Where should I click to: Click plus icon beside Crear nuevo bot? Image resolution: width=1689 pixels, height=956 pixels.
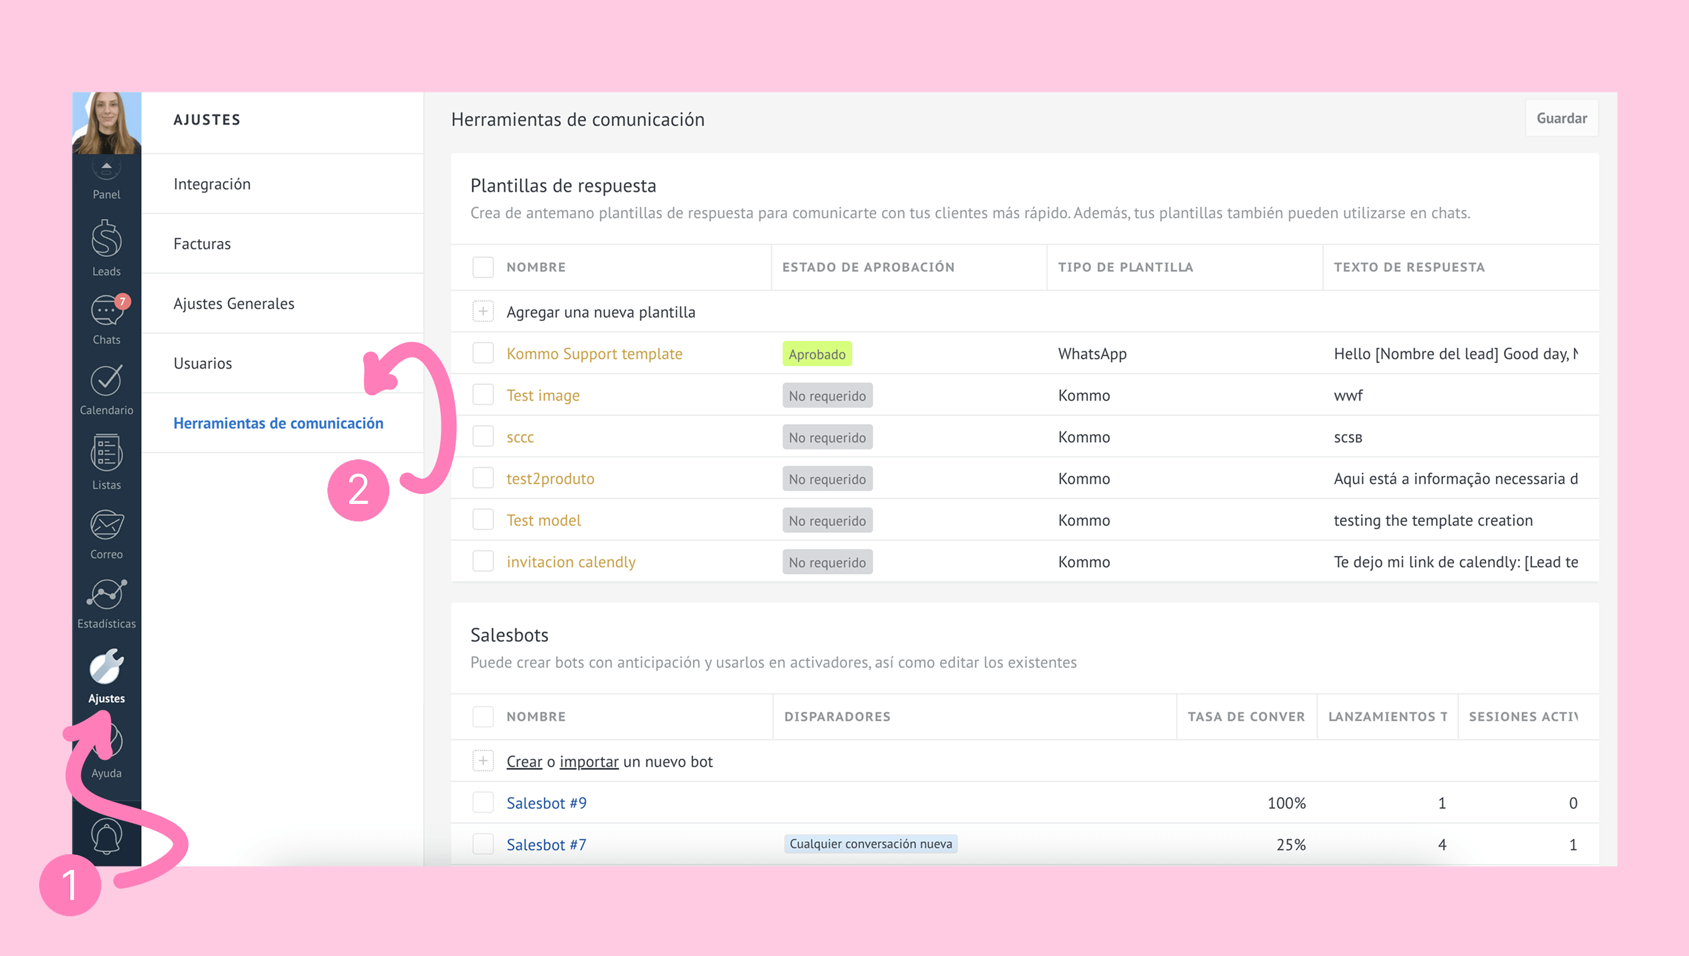[482, 761]
